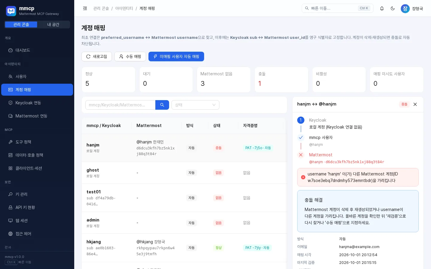
Task: Click the Ctrl K 빠른 이동 footer shortcut
Action: coord(18,262)
